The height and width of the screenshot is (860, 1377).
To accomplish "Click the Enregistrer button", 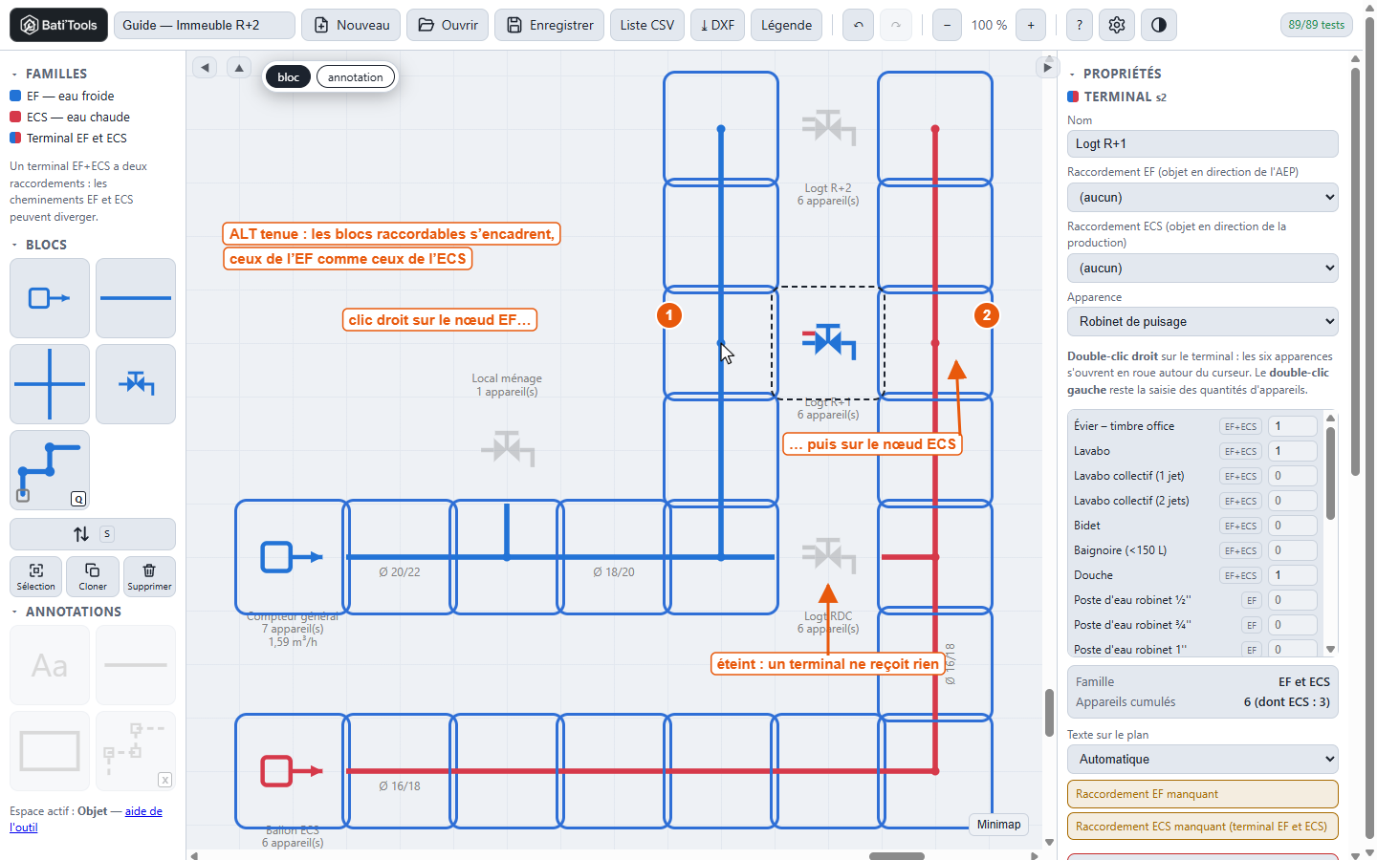I will [550, 25].
